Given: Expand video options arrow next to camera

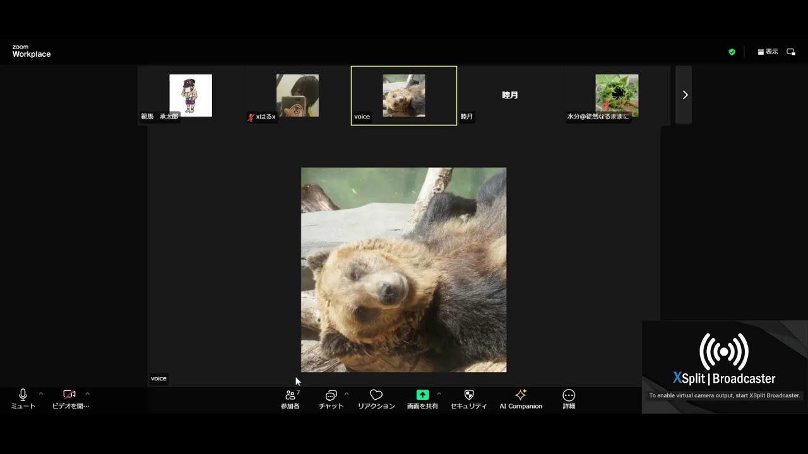Looking at the screenshot, I should [x=87, y=393].
